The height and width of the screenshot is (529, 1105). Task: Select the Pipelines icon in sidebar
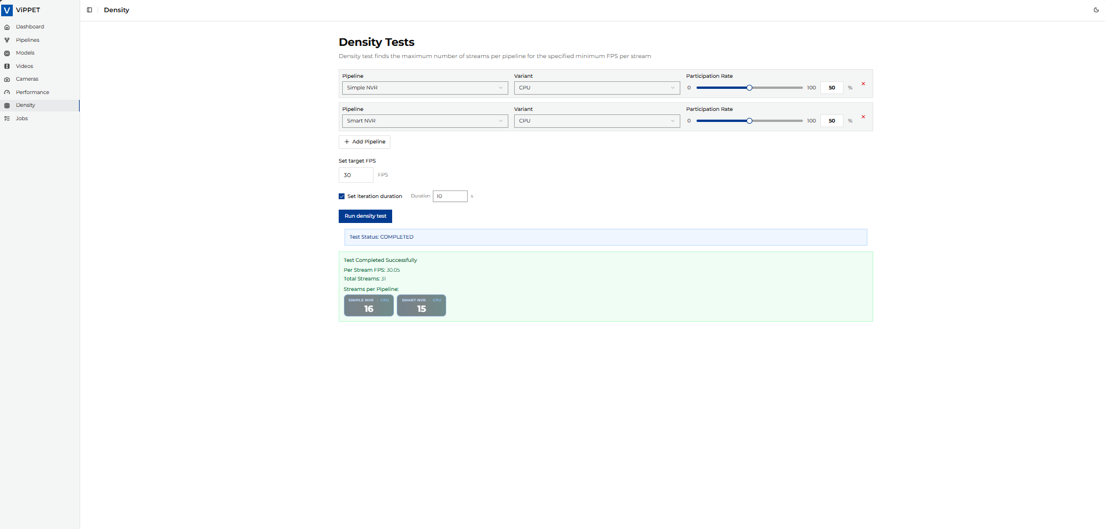coord(6,39)
